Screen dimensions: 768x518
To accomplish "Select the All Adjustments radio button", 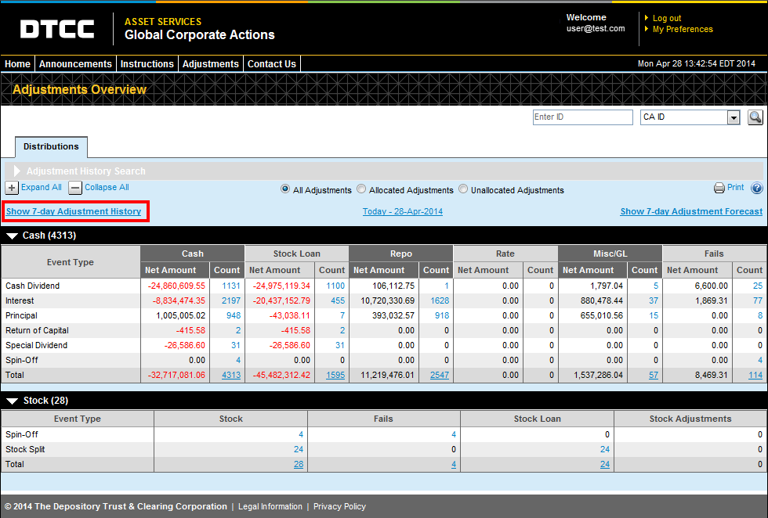I will click(x=285, y=189).
